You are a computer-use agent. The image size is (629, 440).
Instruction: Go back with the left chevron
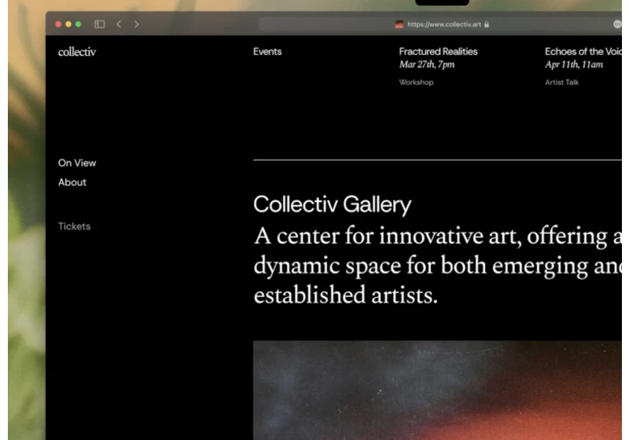[119, 24]
